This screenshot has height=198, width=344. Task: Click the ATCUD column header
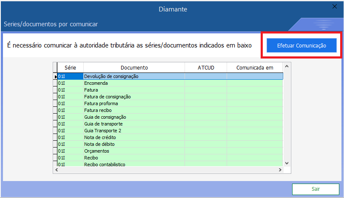pyautogui.click(x=205, y=67)
